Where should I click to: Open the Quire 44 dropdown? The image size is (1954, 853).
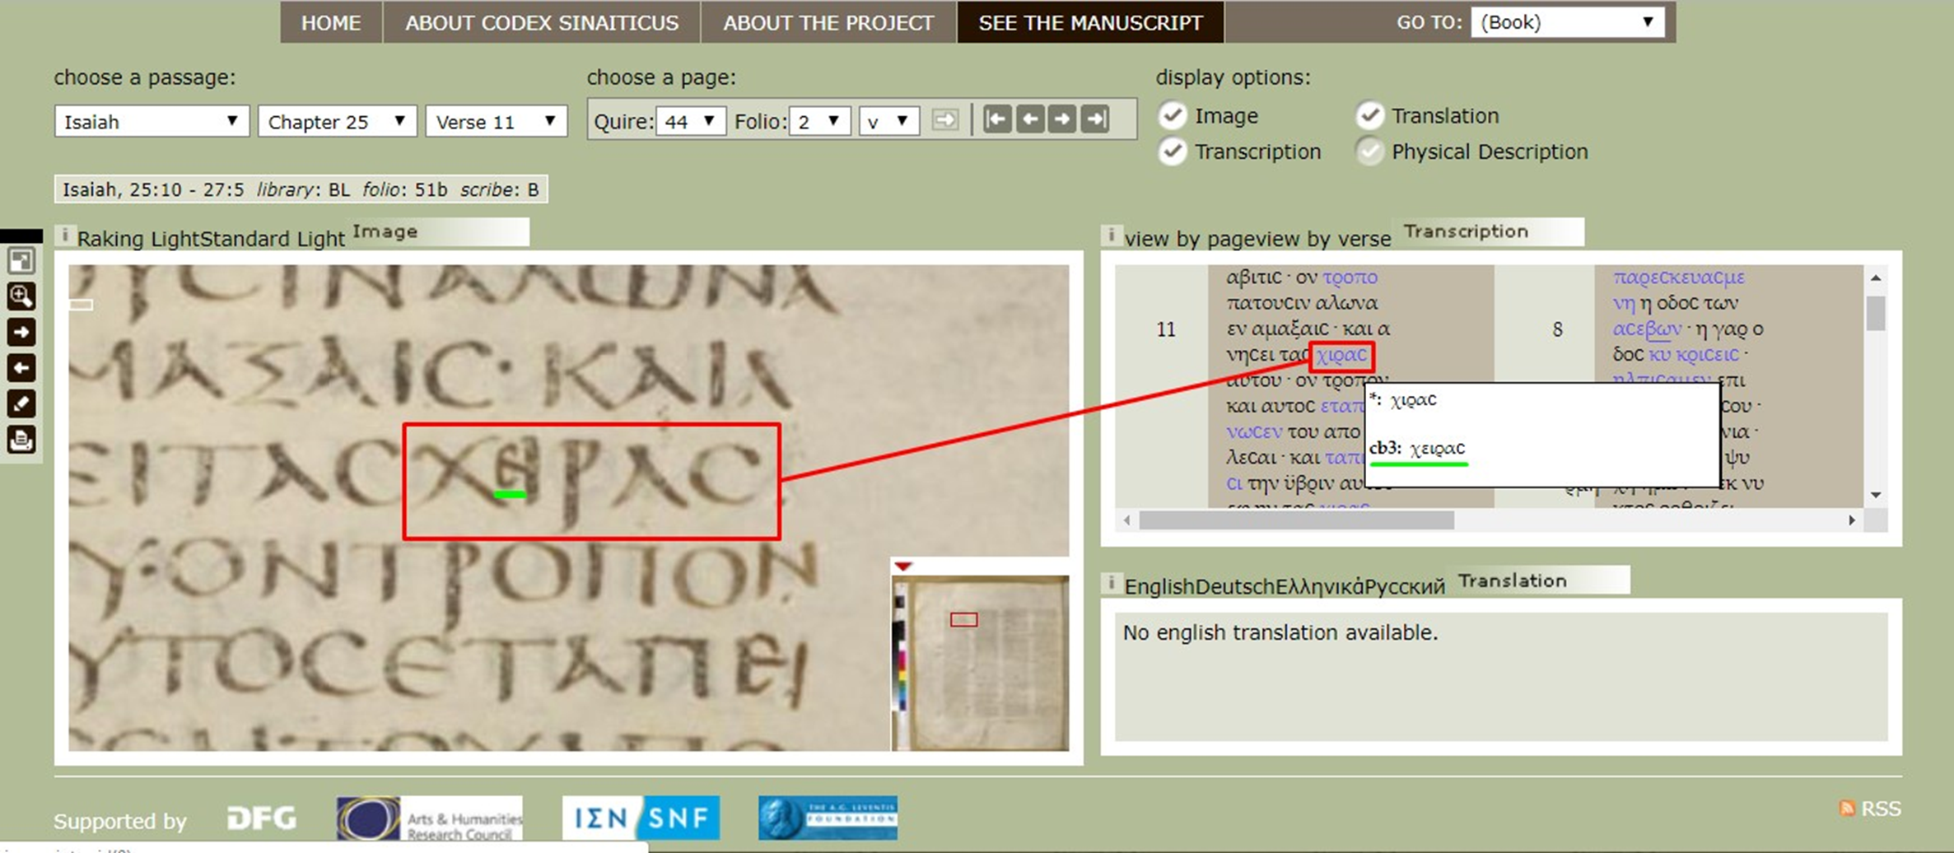(x=691, y=122)
